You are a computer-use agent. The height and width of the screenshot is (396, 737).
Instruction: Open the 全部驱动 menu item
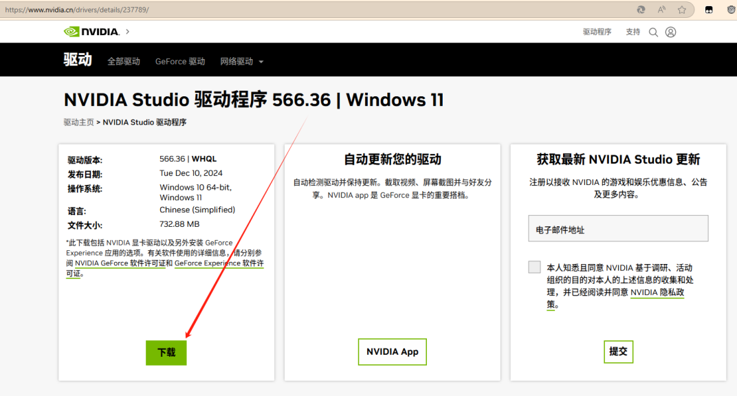tap(124, 61)
